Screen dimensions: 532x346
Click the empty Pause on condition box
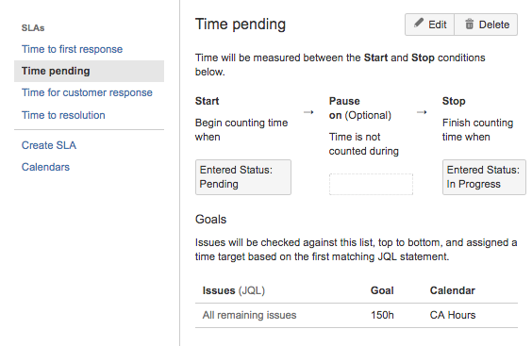pyautogui.click(x=371, y=184)
